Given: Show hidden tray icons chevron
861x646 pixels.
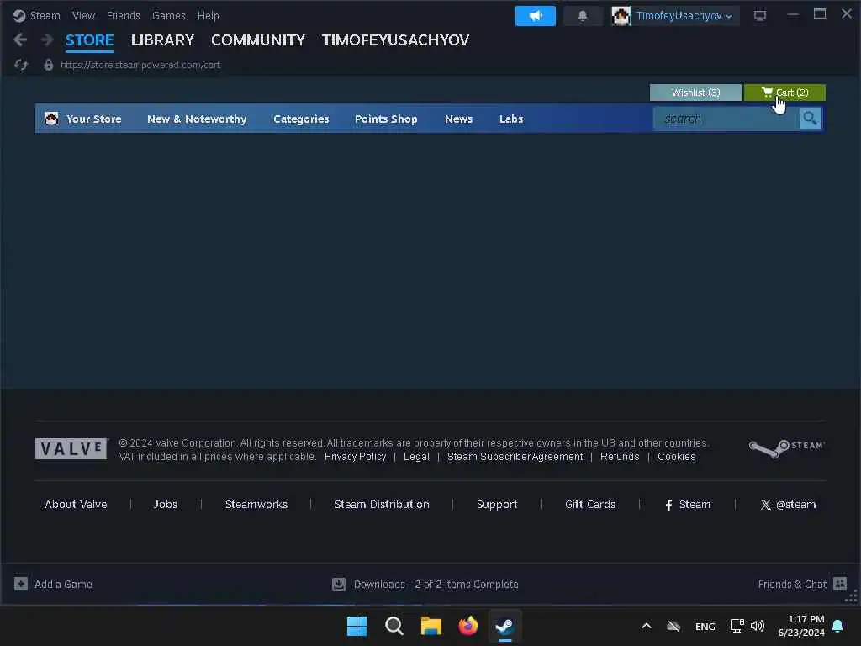Looking at the screenshot, I should 647,626.
